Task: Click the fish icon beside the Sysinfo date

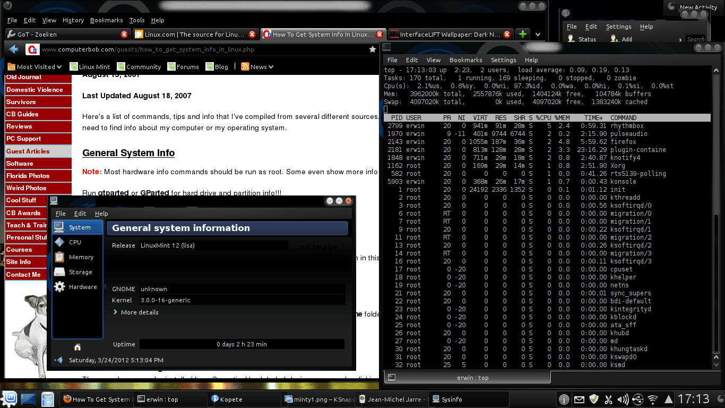Action: [x=59, y=360]
